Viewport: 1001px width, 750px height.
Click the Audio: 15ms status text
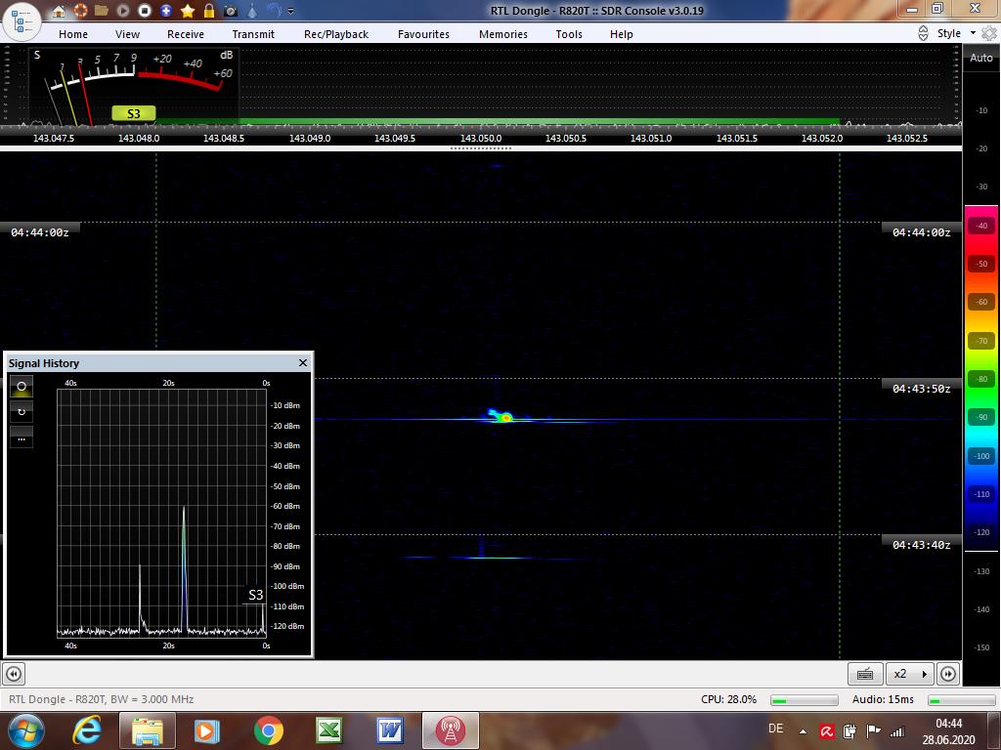(883, 699)
